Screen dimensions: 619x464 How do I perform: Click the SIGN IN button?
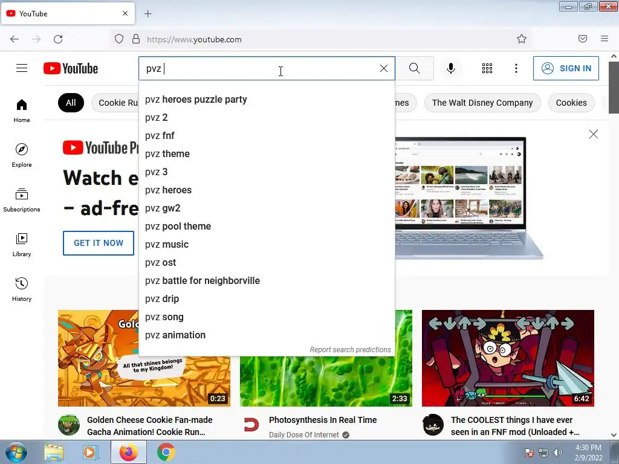point(566,68)
